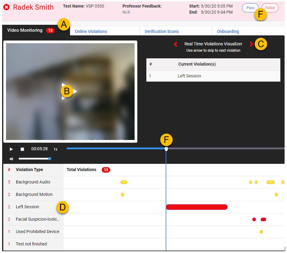Jump to the long red Left Session marker
Viewport: 287px width, 253px height.
(197, 207)
